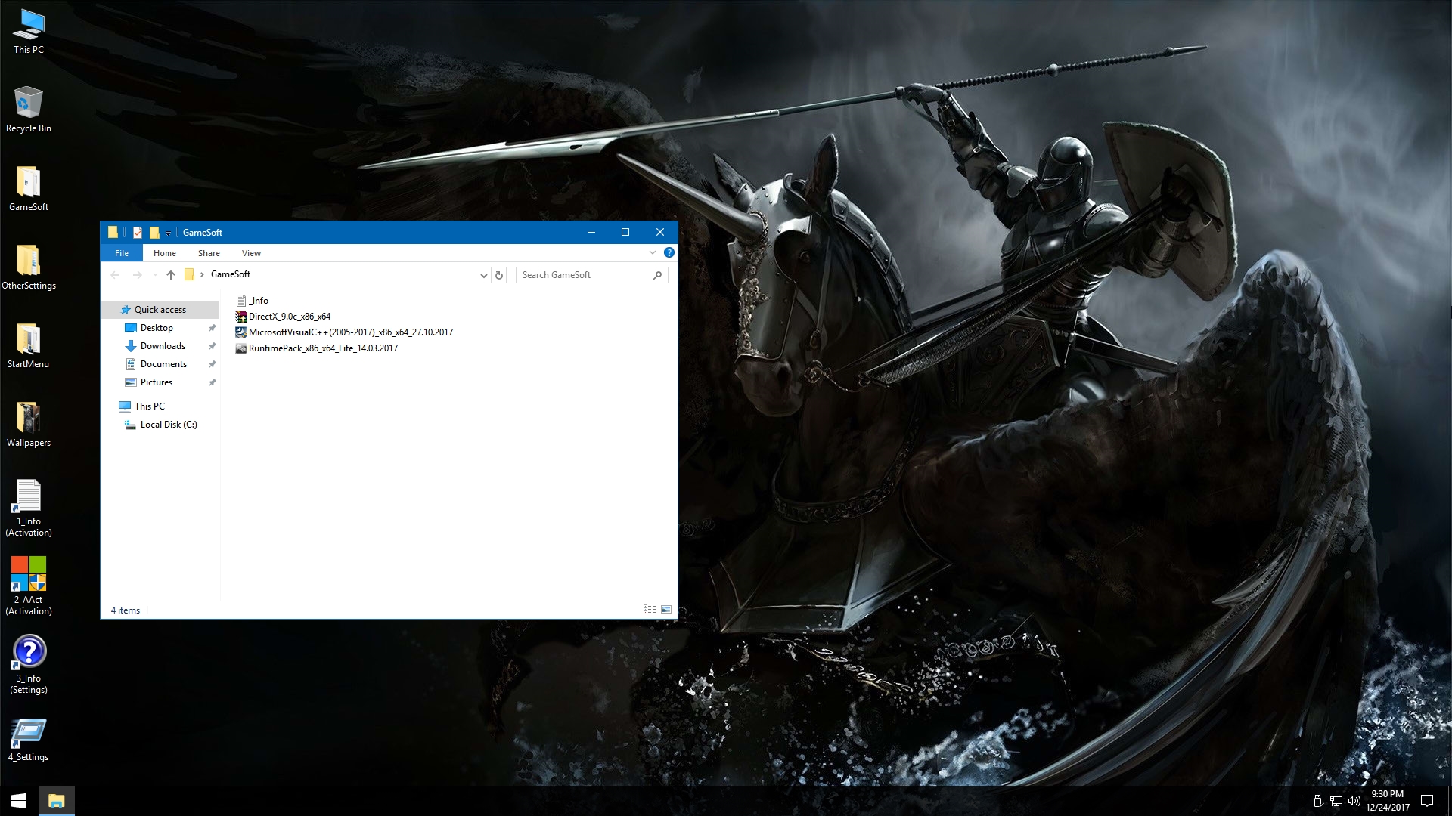This screenshot has width=1452, height=816.
Task: Select Quick access in navigation pane
Action: click(160, 310)
